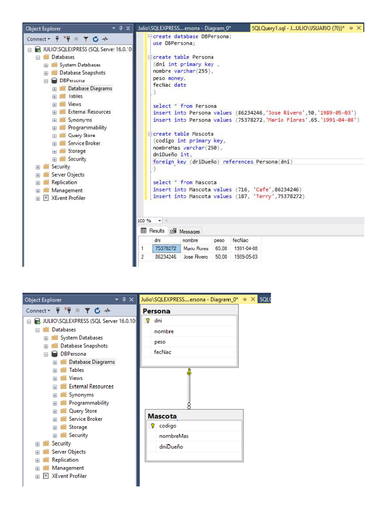Open Activity Monitor icon in query-editor screenshot
Screen dimensions: 371x525
pyautogui.click(x=105, y=39)
